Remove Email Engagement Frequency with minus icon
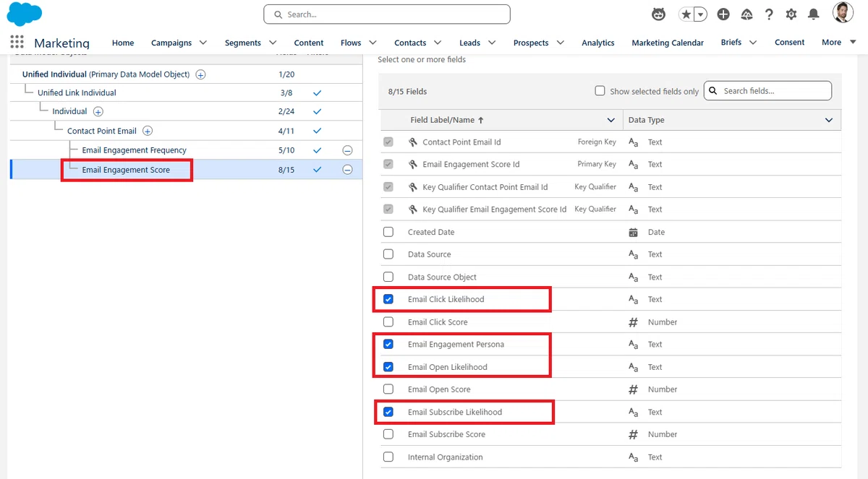 pyautogui.click(x=347, y=150)
